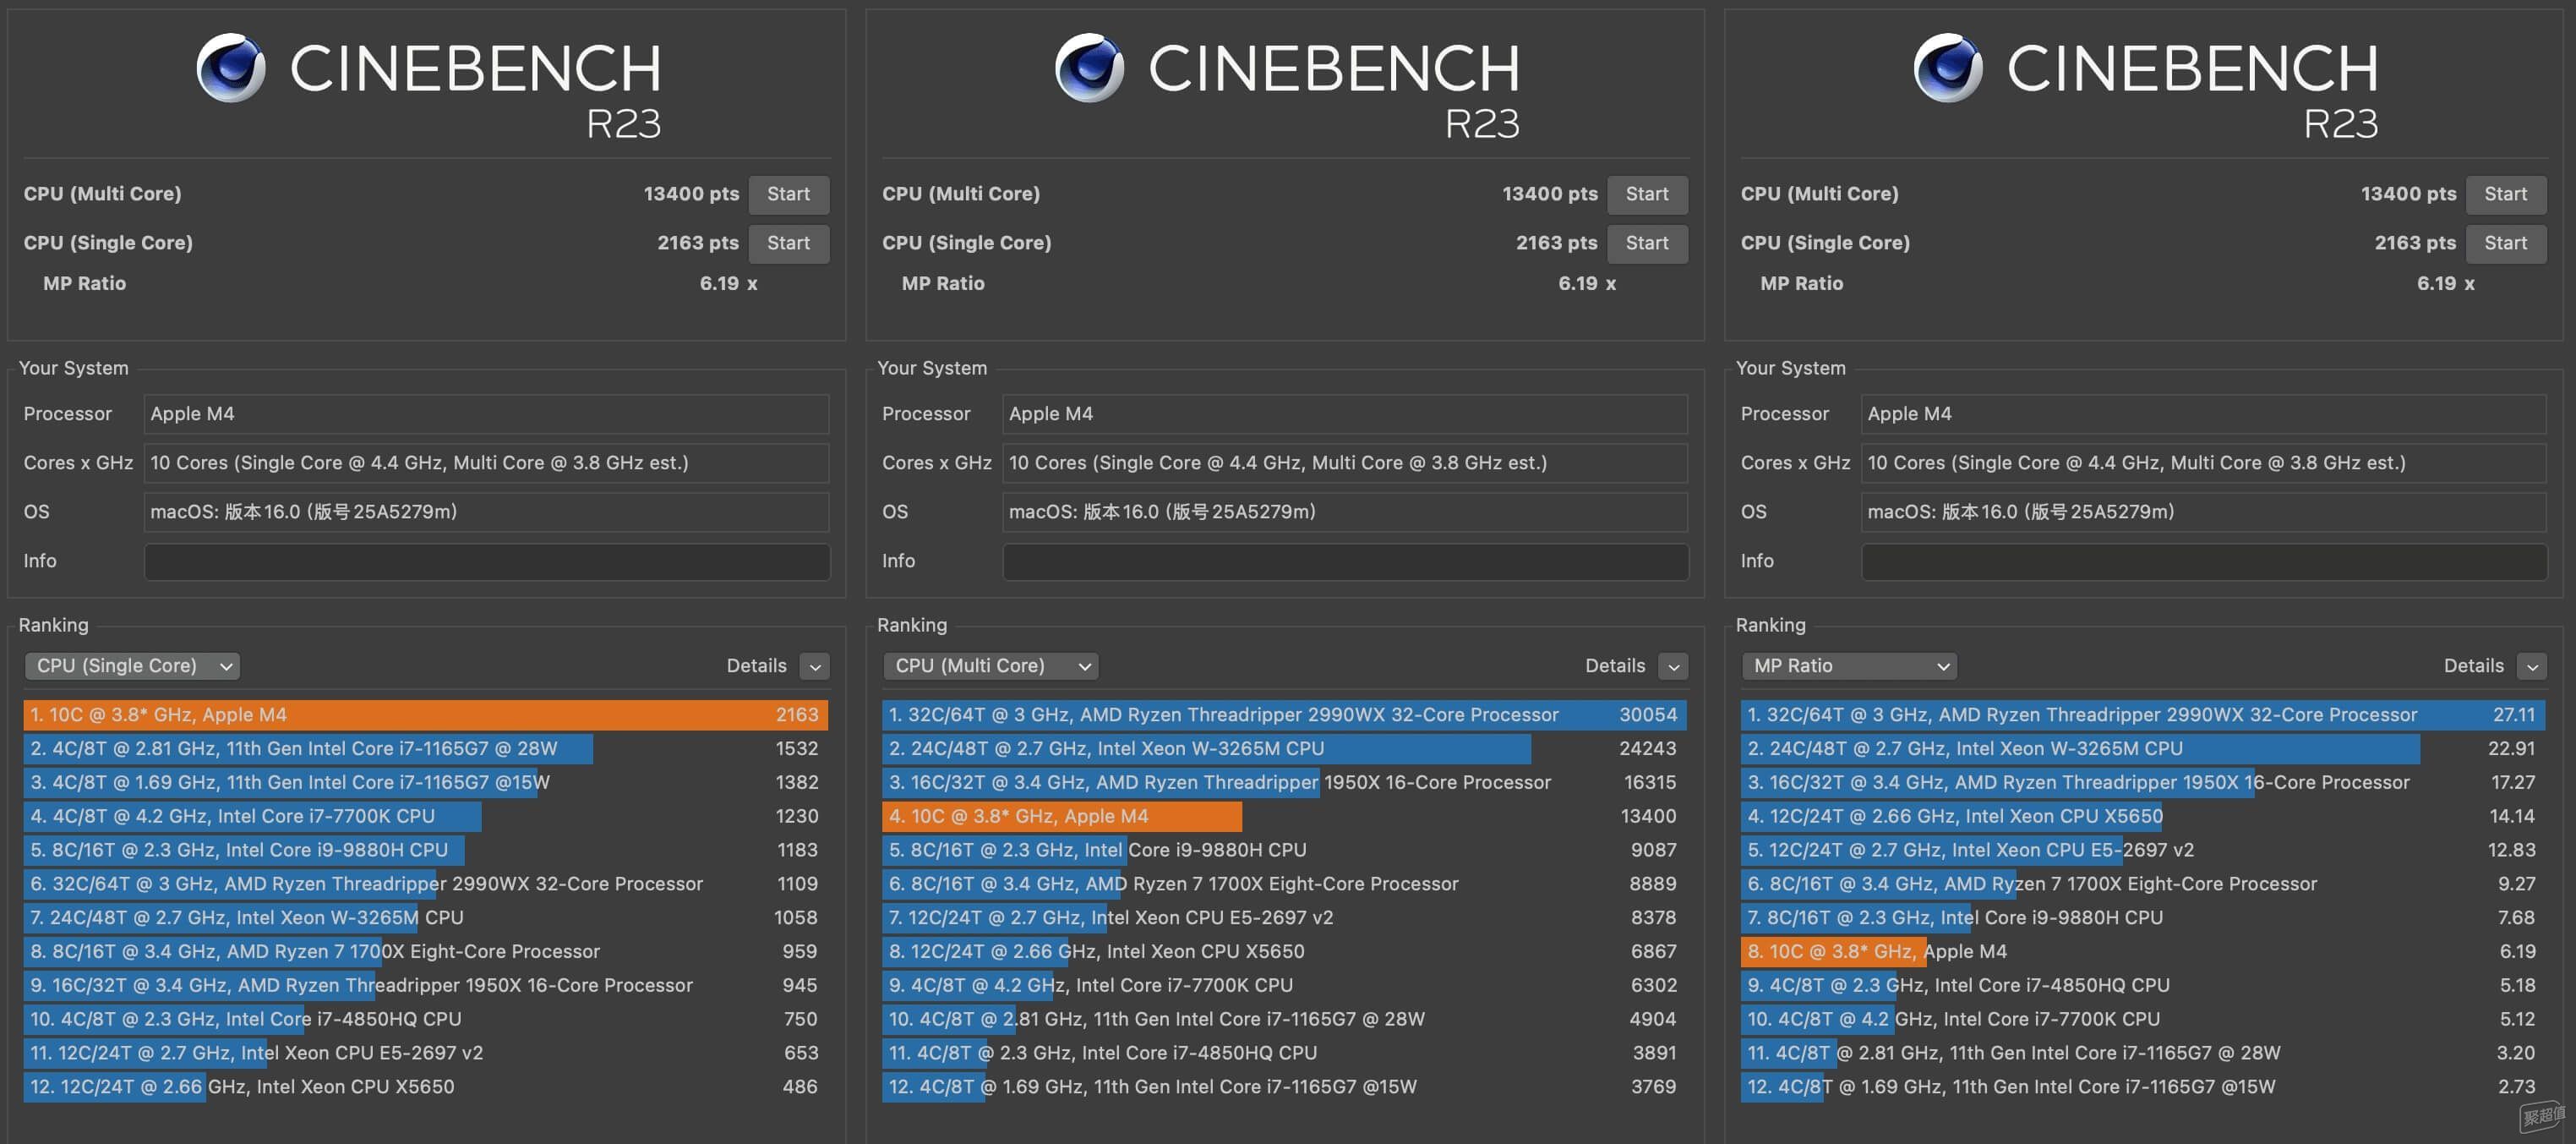The image size is (2576, 1144).
Task: Start the Single Core test in middle window
Action: [x=1647, y=244]
